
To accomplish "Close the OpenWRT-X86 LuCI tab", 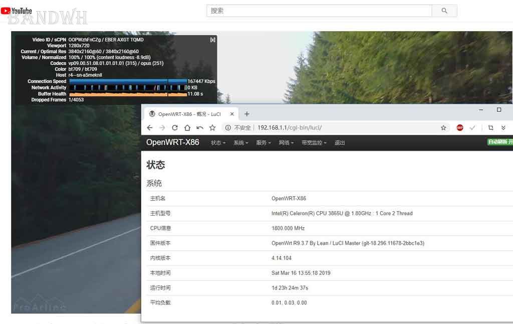I will point(232,114).
